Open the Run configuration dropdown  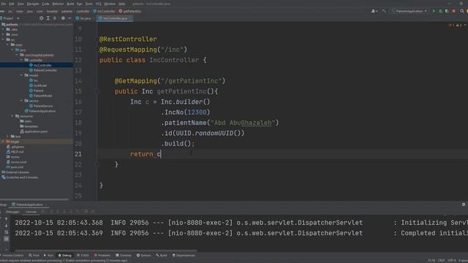click(409, 11)
